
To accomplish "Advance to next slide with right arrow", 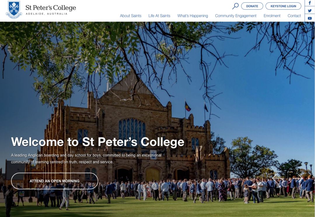I will pyautogui.click(x=297, y=178).
